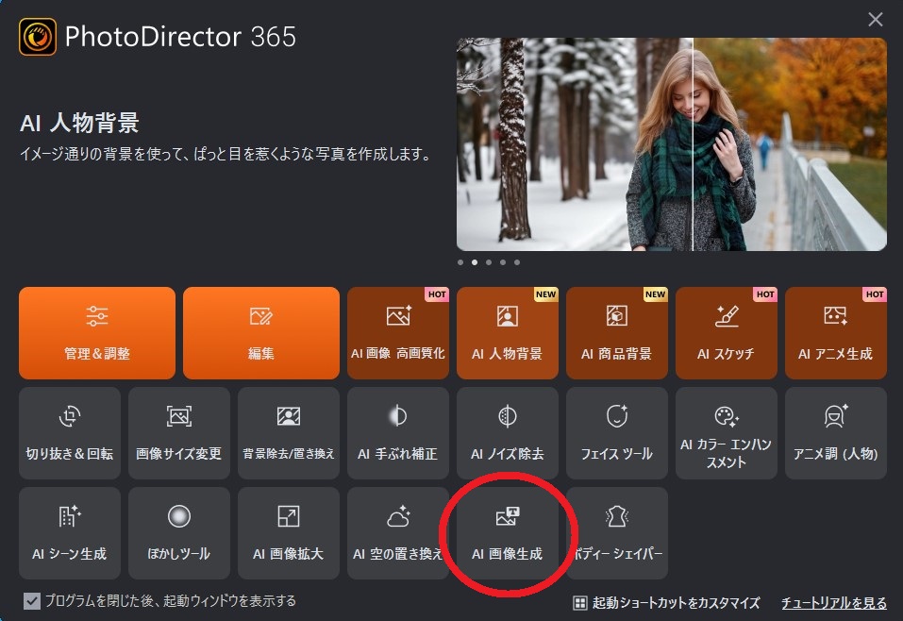Launch AI 画像 高画質化 tool
The image size is (903, 621).
pyautogui.click(x=398, y=333)
